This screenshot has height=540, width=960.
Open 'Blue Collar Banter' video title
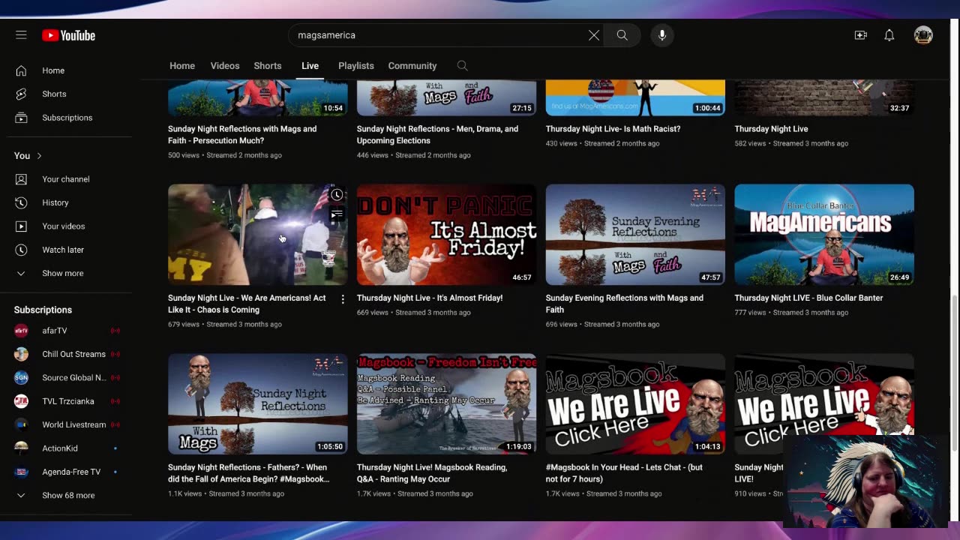[808, 298]
